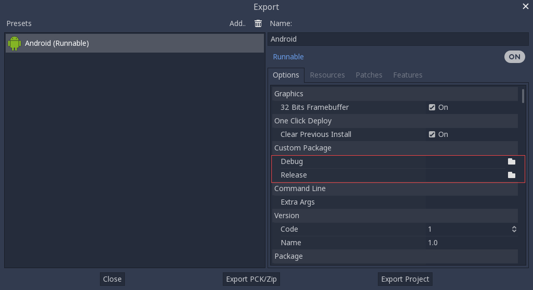The image size is (533, 290).
Task: Uncheck 32 Bits Framebuffer checkbox
Action: point(432,107)
